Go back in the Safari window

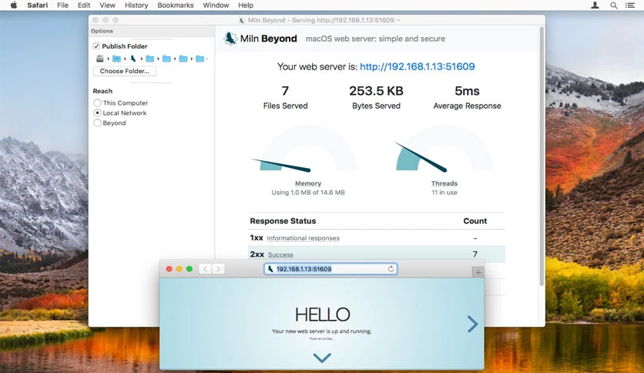tap(206, 269)
